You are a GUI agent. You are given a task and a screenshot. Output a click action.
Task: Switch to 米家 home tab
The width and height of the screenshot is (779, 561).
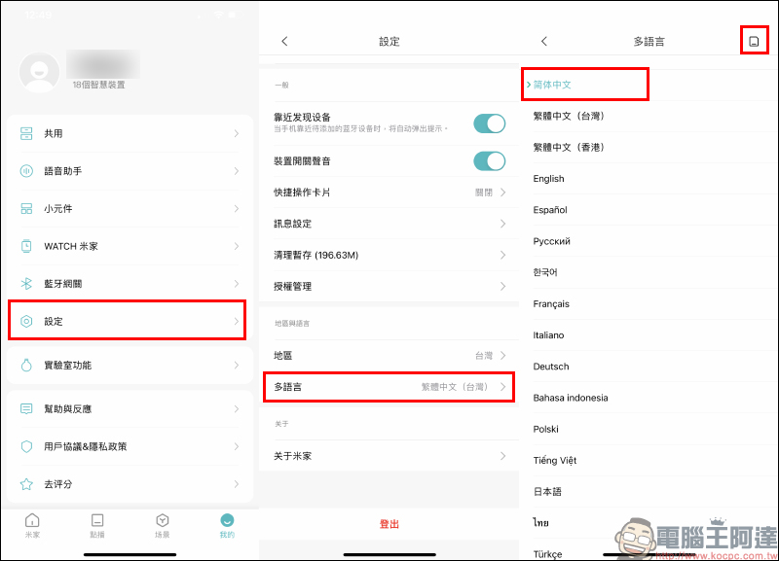point(32,525)
